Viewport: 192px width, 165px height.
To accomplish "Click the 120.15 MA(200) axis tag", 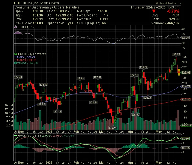I will [186, 100].
